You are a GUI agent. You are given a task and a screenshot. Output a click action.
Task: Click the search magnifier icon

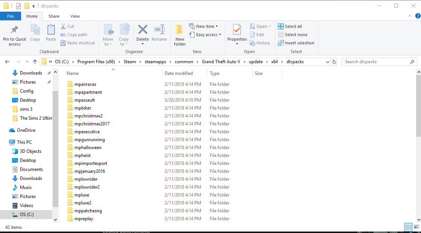click(412, 62)
